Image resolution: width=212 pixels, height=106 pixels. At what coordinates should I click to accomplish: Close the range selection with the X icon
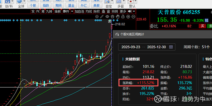pos(110,21)
